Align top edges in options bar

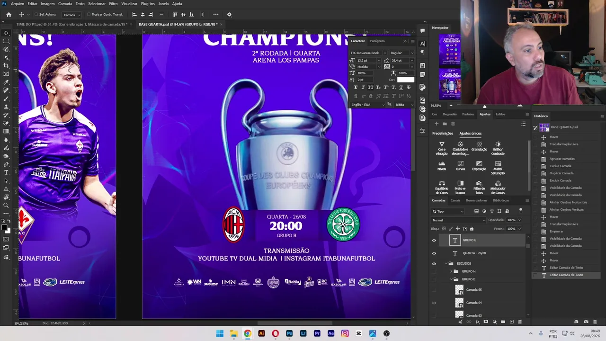pos(175,15)
